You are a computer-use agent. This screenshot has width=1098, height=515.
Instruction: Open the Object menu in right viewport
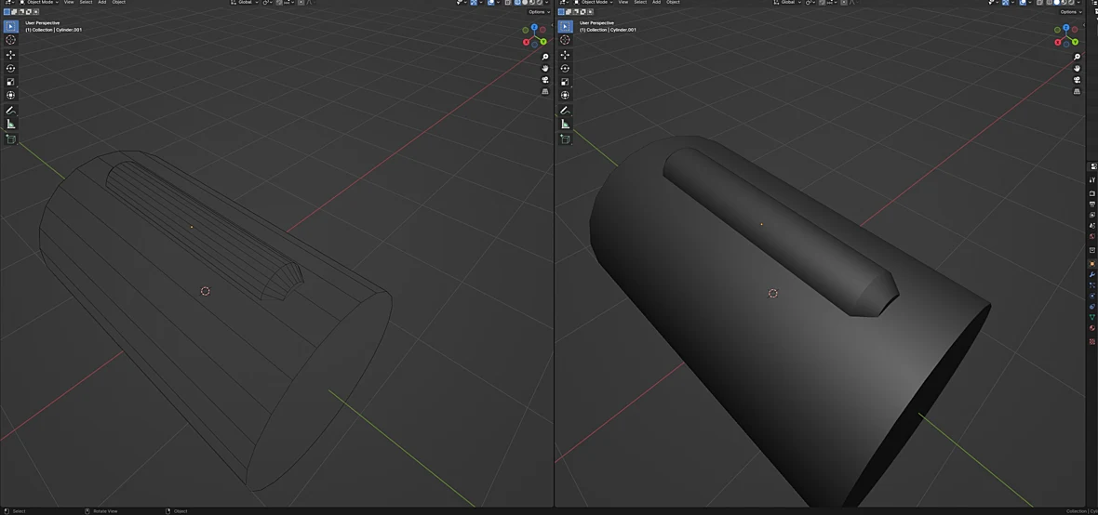673,3
